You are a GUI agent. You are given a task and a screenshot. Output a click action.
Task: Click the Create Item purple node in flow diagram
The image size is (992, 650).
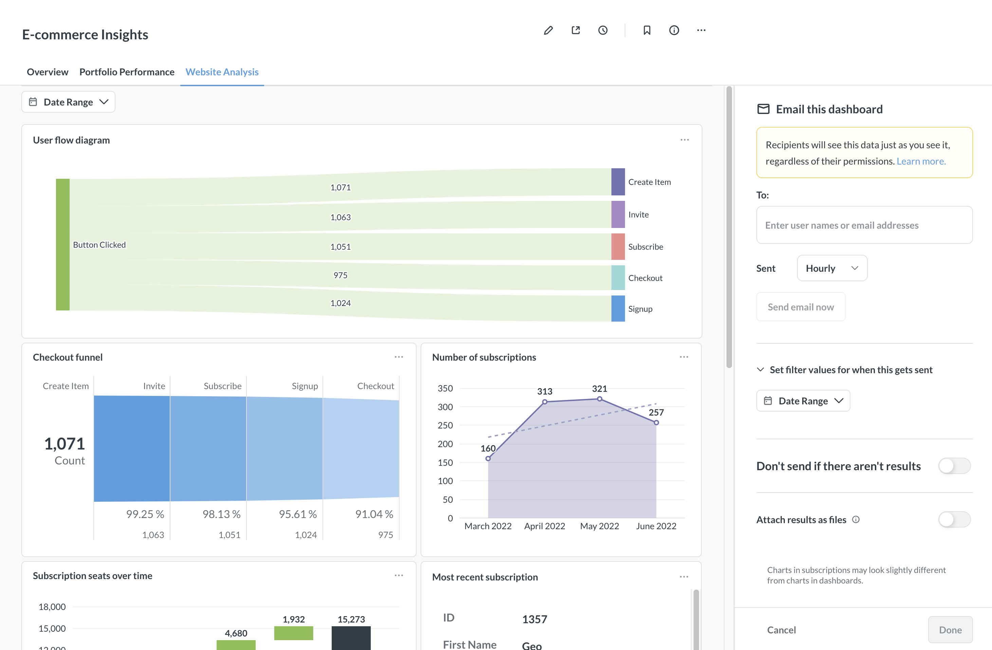click(618, 182)
